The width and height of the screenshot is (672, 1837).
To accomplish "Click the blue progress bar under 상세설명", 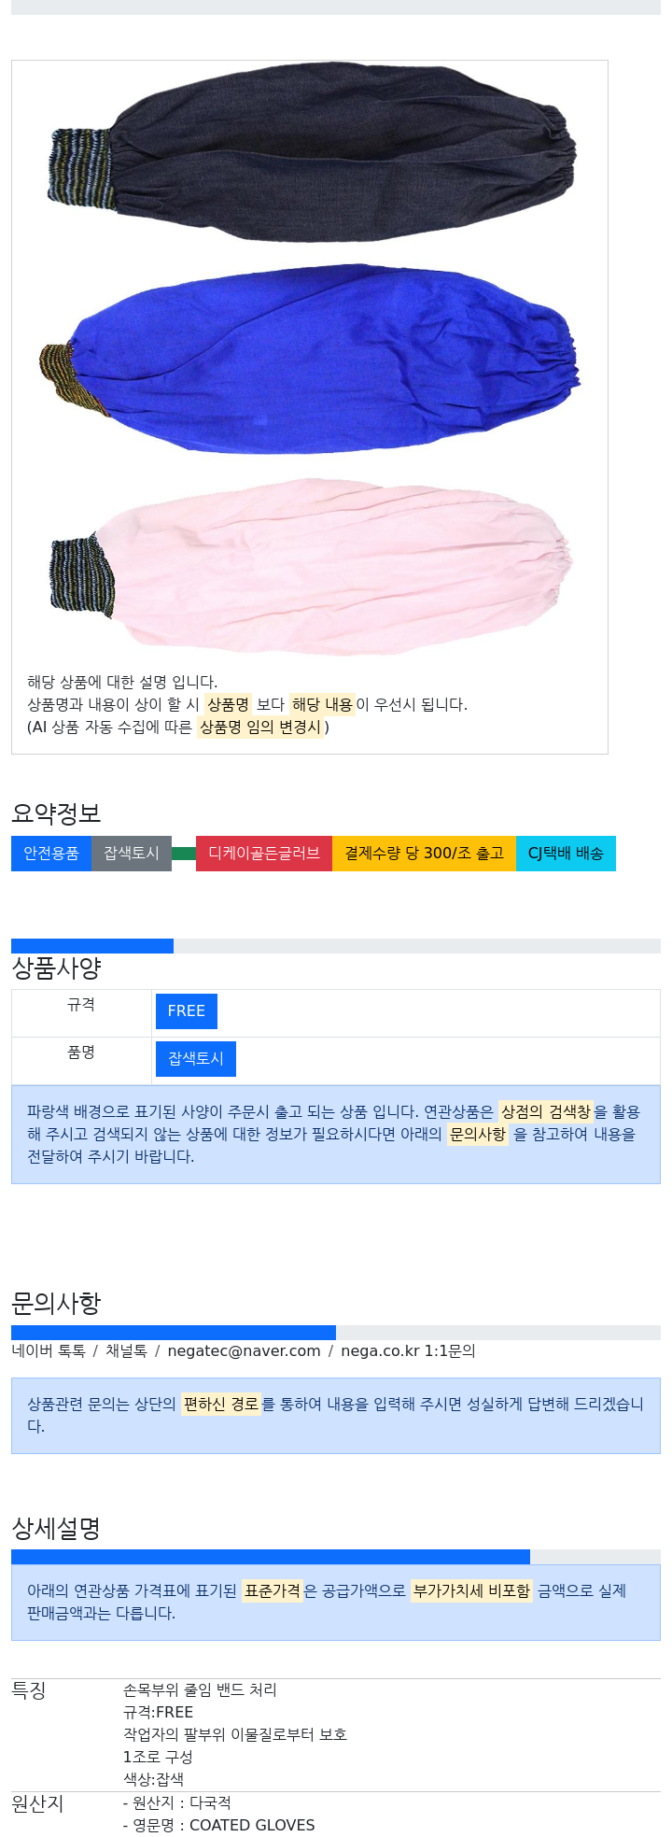I will [x=271, y=1557].
